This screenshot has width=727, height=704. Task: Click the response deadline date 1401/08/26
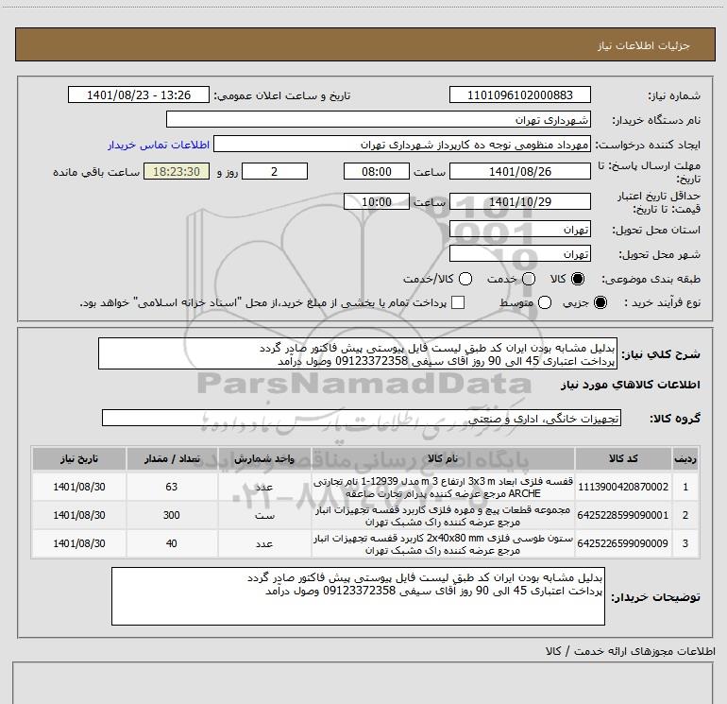[x=519, y=171]
